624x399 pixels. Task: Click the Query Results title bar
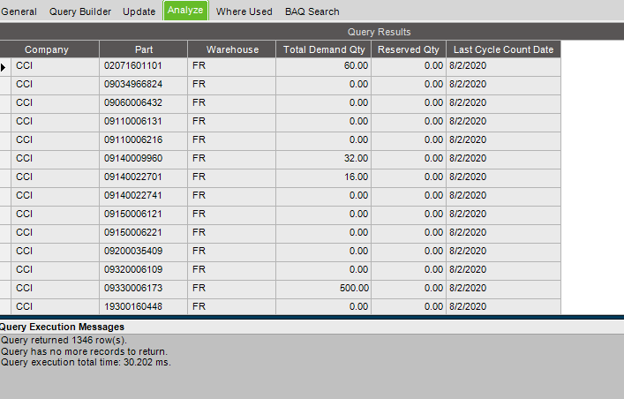click(x=312, y=32)
